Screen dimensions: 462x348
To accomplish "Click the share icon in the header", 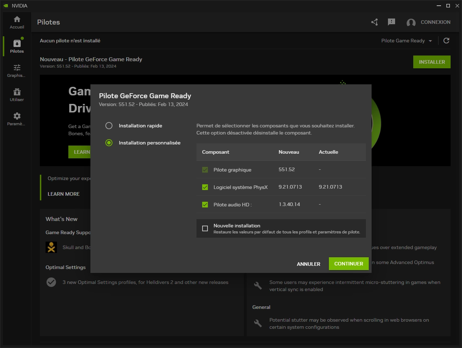I will point(374,22).
